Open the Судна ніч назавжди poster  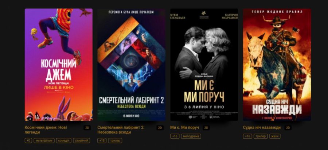(x=277, y=65)
